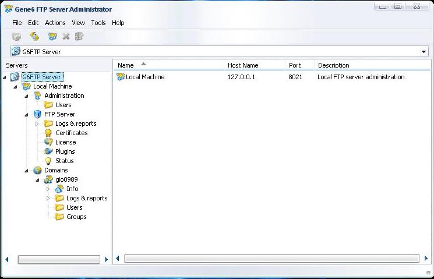Sort list by Description column header

click(373, 65)
